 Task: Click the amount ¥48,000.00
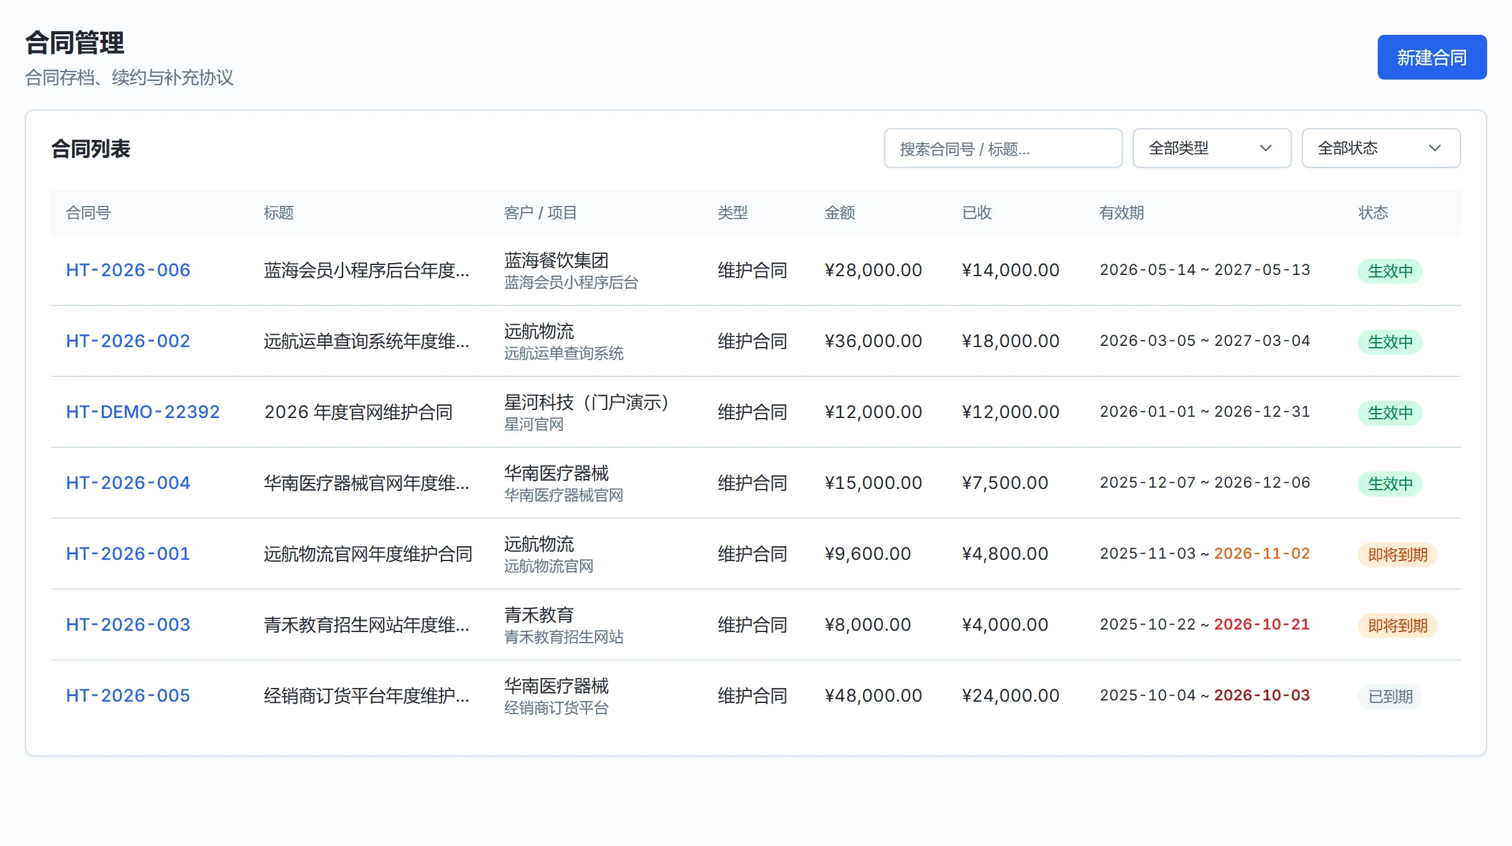pyautogui.click(x=874, y=696)
